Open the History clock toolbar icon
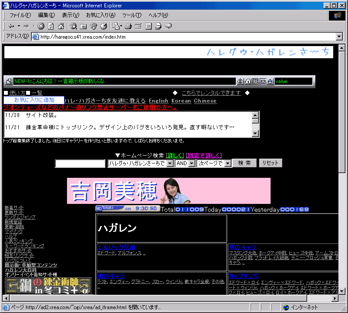 pyautogui.click(x=104, y=26)
